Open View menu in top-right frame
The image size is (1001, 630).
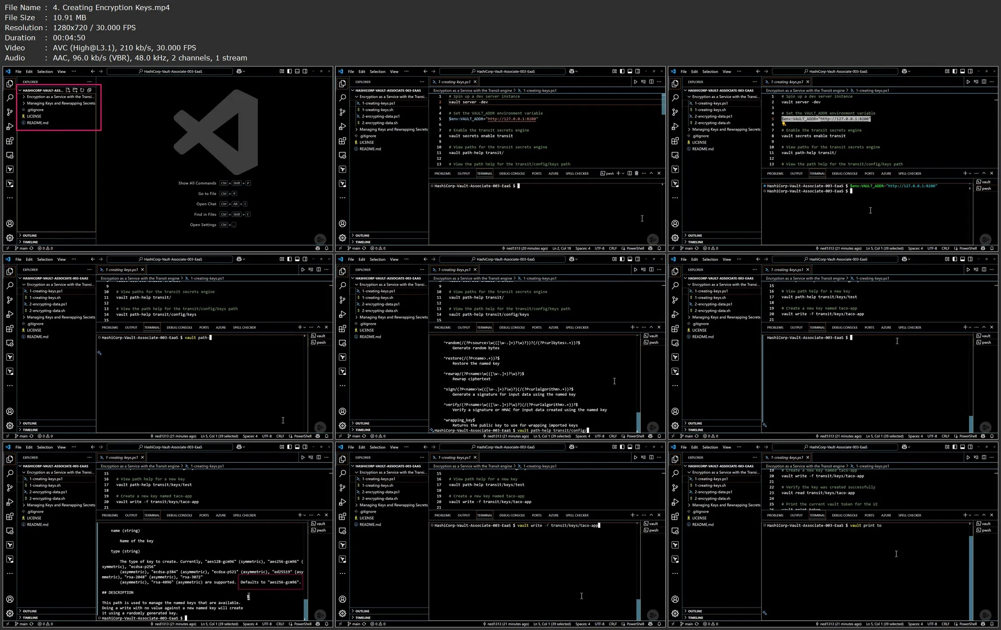pyautogui.click(x=727, y=71)
